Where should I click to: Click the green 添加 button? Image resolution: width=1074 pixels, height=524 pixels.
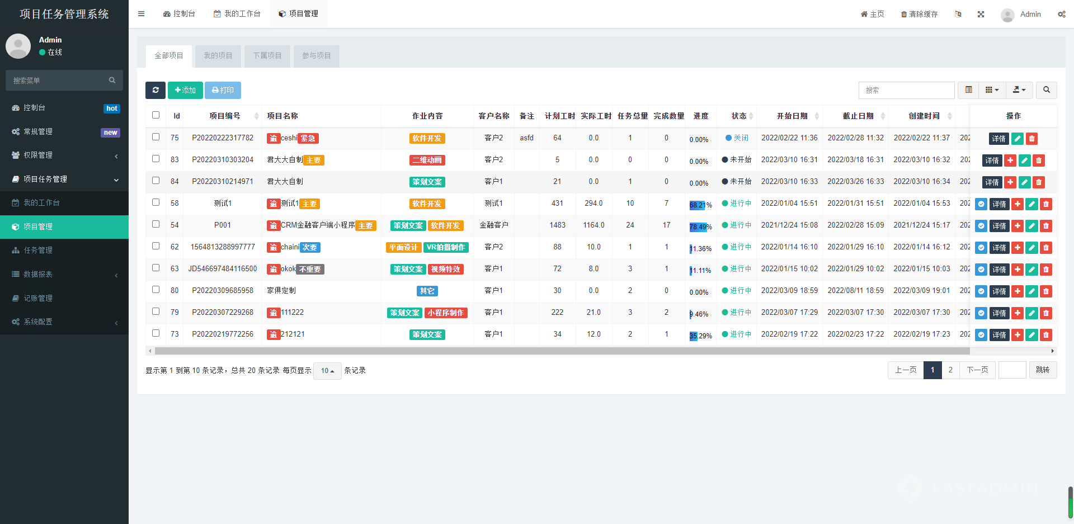point(185,90)
